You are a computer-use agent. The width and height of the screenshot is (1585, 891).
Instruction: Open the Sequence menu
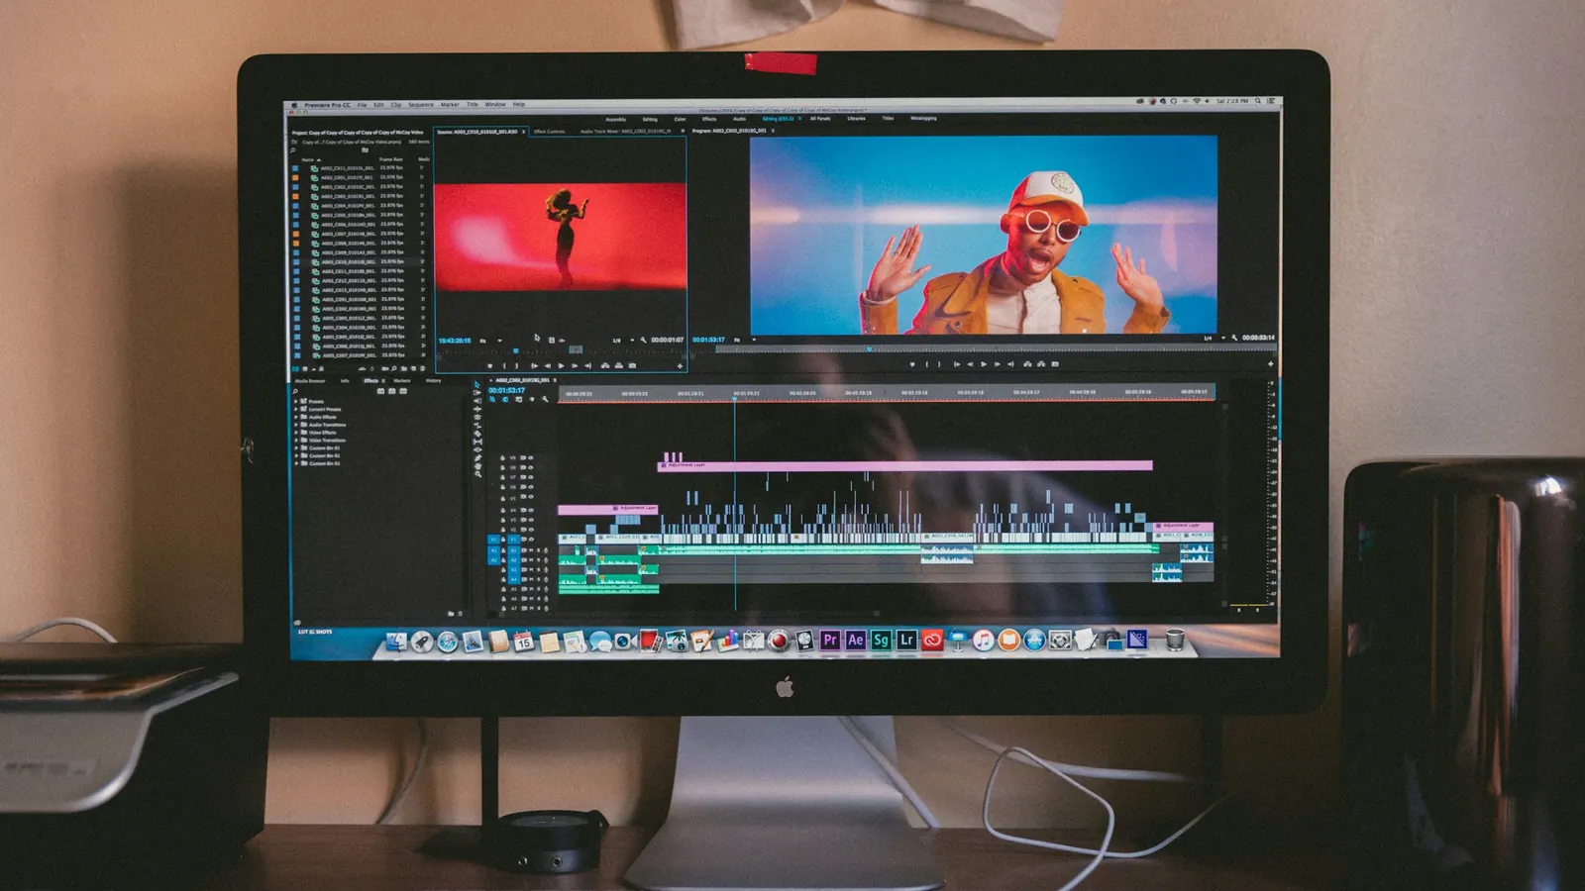click(421, 104)
